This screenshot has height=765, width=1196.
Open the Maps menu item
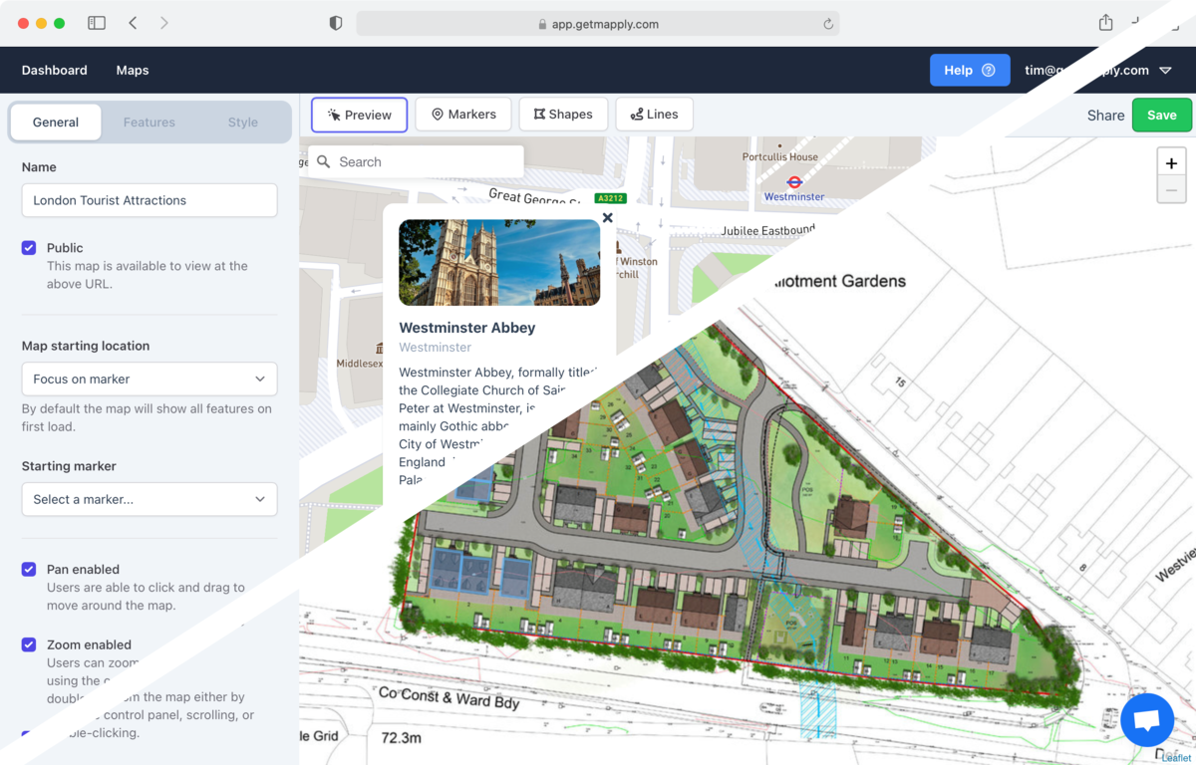pos(133,70)
